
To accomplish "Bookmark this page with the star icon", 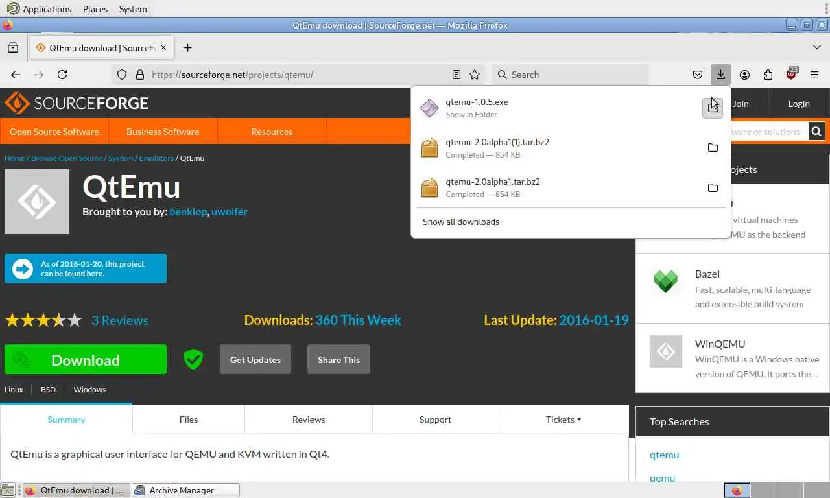I will [x=475, y=75].
